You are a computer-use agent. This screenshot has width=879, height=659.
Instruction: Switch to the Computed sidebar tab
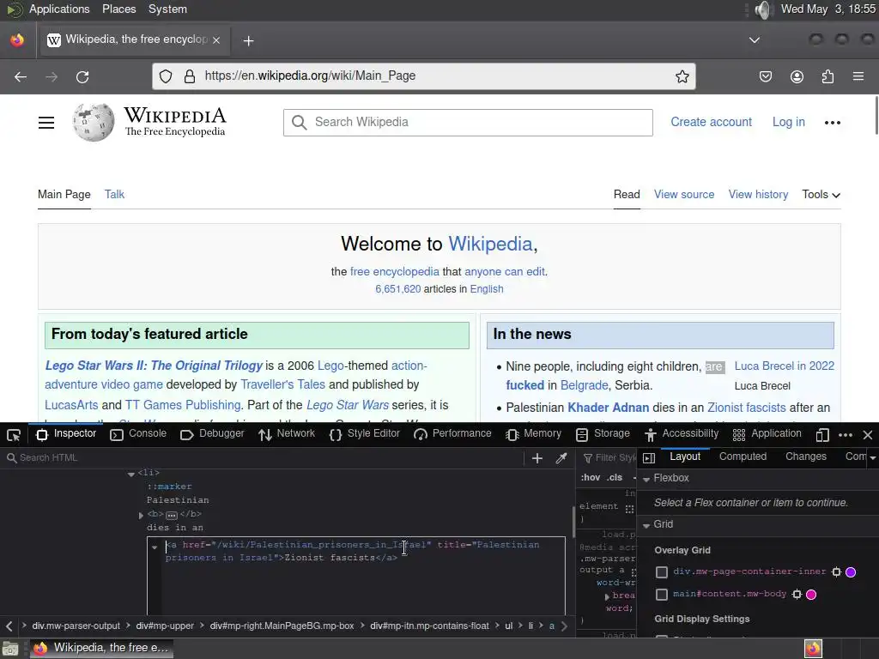(743, 456)
